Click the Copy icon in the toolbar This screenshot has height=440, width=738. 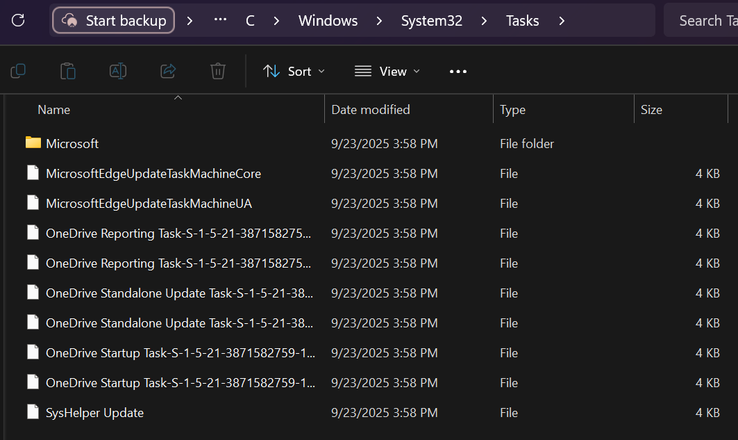18,70
